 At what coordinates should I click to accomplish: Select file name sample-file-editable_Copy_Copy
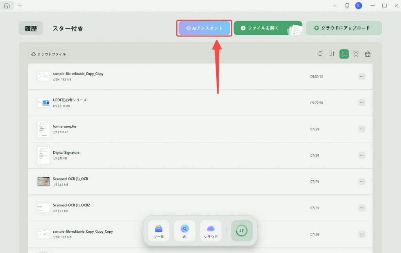tap(78, 74)
